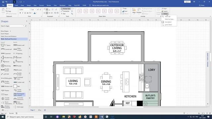212x119 pixels.
Task: Open the Position menu in Arrange group
Action: [139, 11]
